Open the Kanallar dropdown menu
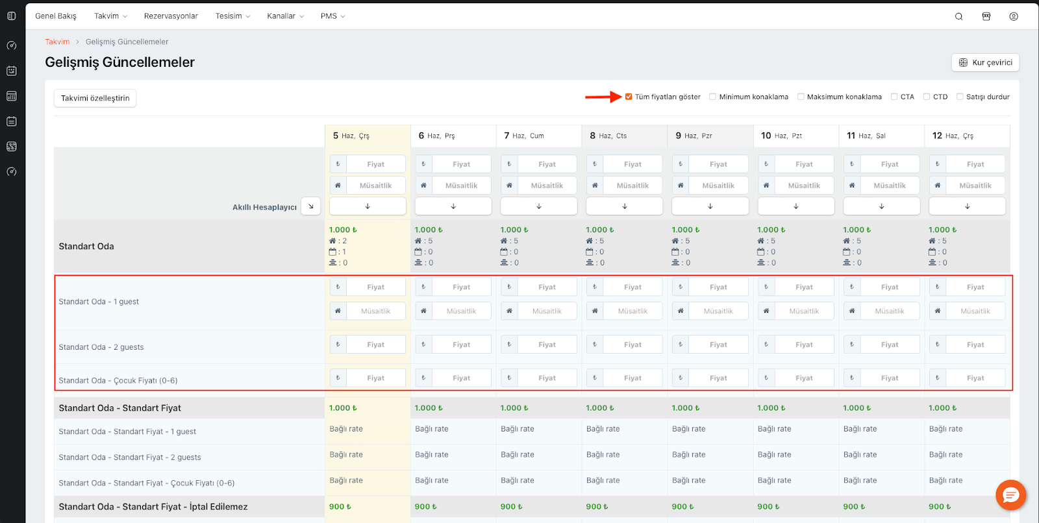Viewport: 1039px width, 523px height. pyautogui.click(x=285, y=16)
